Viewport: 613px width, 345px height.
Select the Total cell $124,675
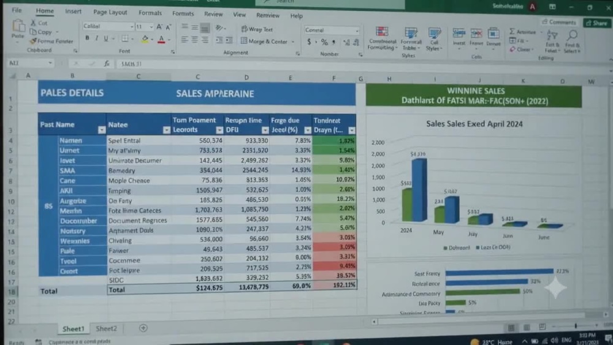(198, 287)
